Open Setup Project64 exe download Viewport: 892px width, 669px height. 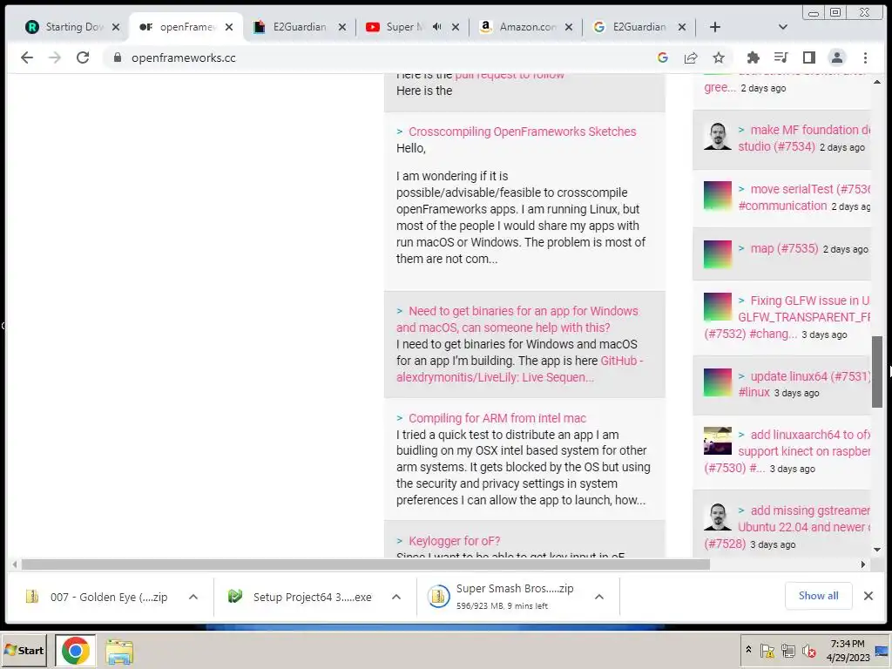click(300, 597)
